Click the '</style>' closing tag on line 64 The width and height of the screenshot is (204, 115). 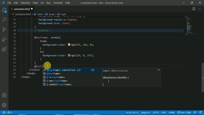pos(34,70)
